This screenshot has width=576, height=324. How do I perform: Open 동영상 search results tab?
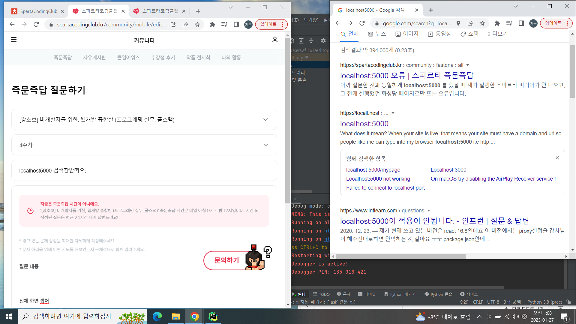(x=439, y=34)
